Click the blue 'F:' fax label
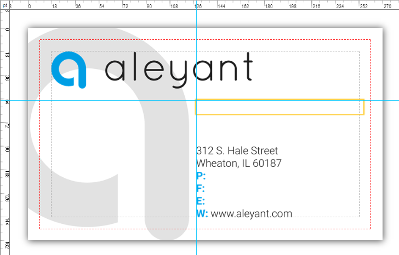The image size is (399, 255). click(200, 188)
